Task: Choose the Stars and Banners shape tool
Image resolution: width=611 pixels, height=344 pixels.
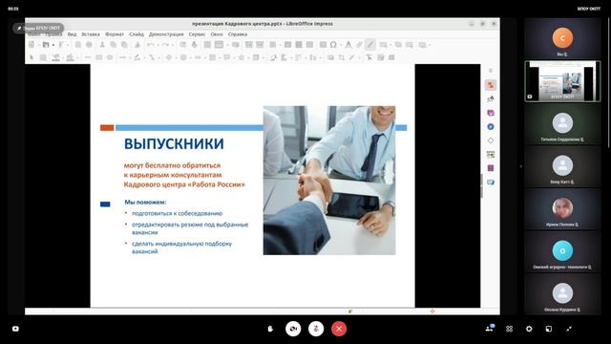Action: tap(242, 57)
